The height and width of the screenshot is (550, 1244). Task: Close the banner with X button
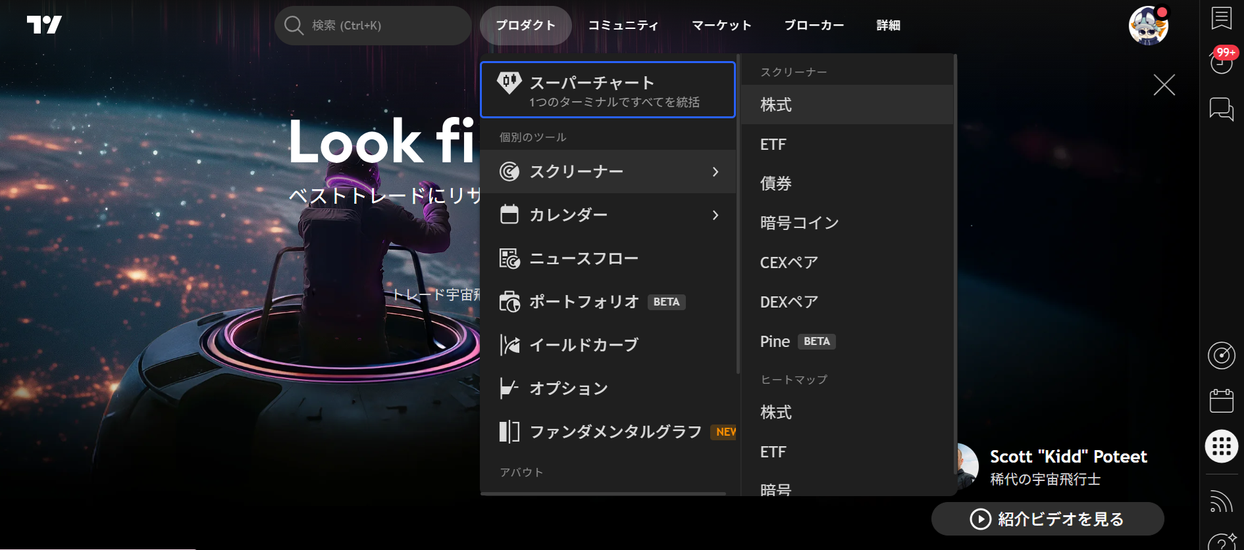(1164, 85)
